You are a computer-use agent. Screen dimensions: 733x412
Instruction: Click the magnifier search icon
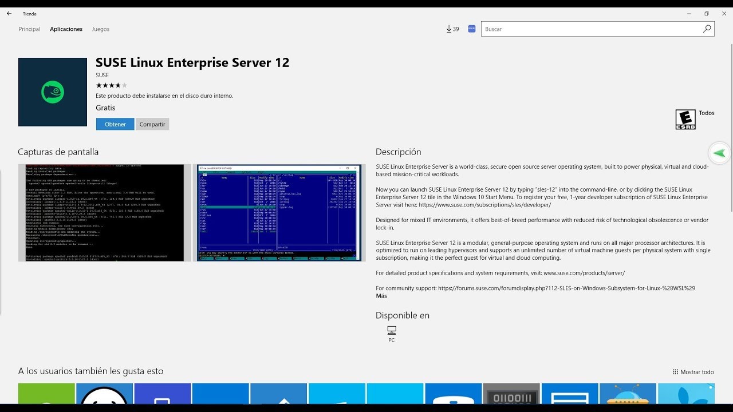coord(707,29)
